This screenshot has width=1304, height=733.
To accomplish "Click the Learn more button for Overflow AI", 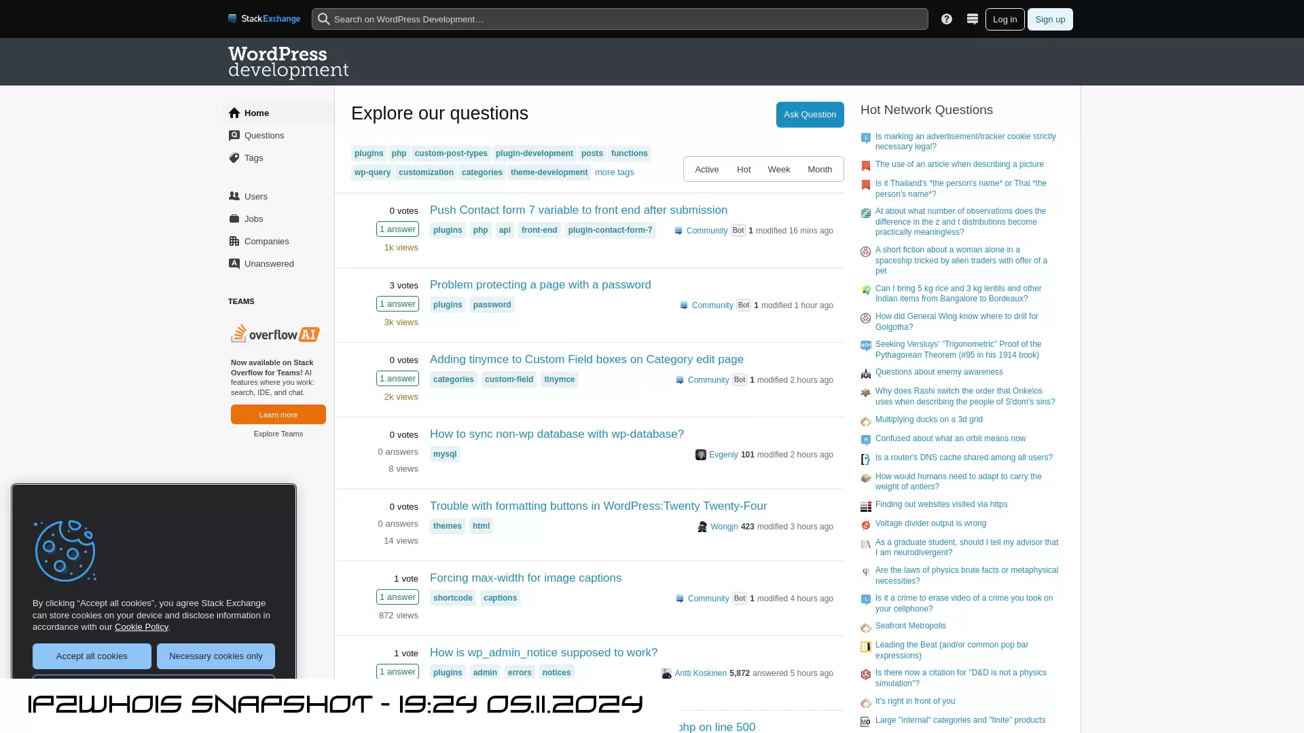I will [278, 415].
